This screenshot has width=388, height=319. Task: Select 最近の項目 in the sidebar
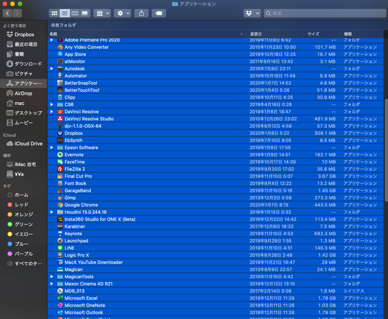coord(23,44)
